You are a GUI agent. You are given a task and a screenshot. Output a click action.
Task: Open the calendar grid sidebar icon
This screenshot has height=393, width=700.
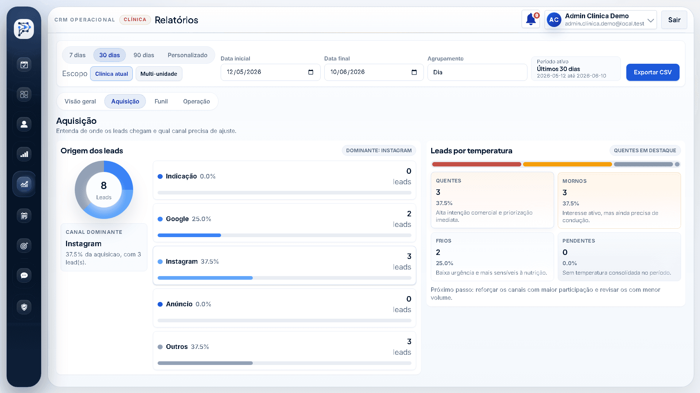(24, 216)
